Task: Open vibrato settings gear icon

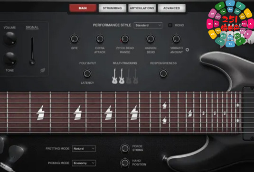Action: 187,50
